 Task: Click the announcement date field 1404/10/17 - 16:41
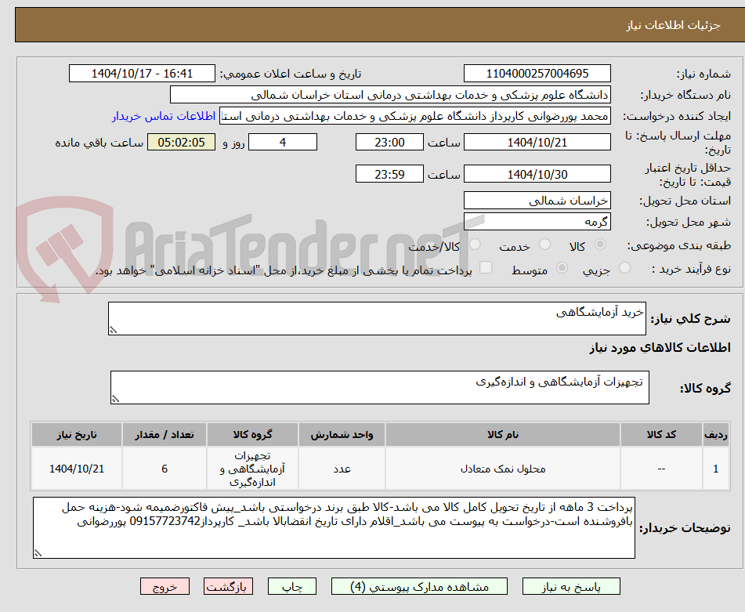pyautogui.click(x=142, y=74)
